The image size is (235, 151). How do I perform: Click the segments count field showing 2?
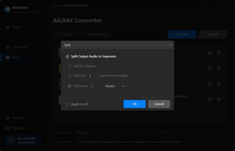(x=91, y=76)
